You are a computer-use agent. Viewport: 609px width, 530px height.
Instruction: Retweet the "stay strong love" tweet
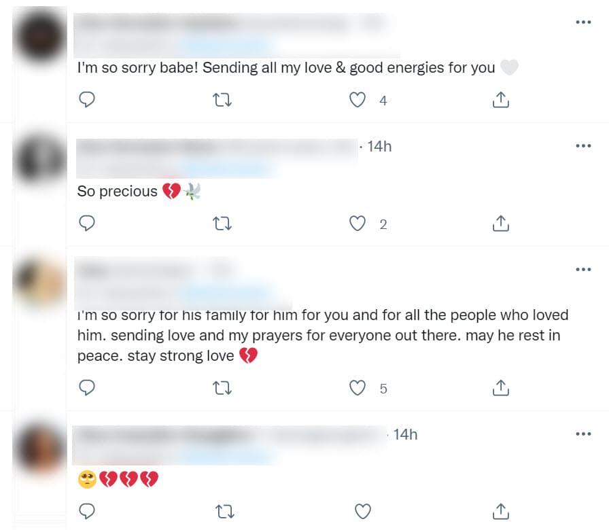click(x=222, y=388)
